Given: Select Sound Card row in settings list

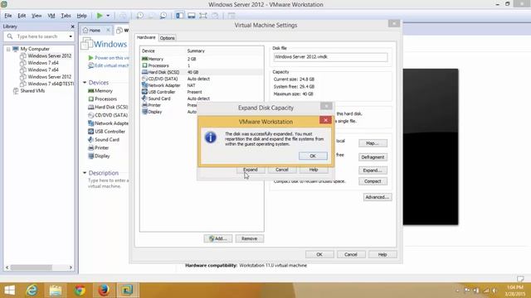Looking at the screenshot, I should click(202, 99).
